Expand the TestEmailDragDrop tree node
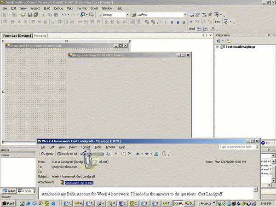 click(218, 47)
